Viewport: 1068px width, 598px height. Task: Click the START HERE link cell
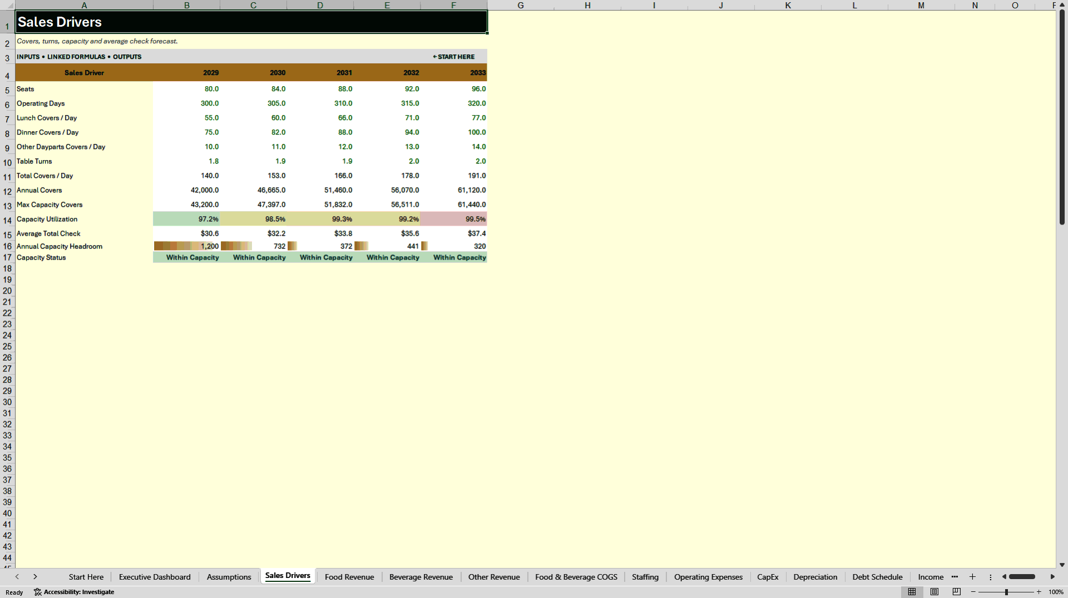(454, 57)
